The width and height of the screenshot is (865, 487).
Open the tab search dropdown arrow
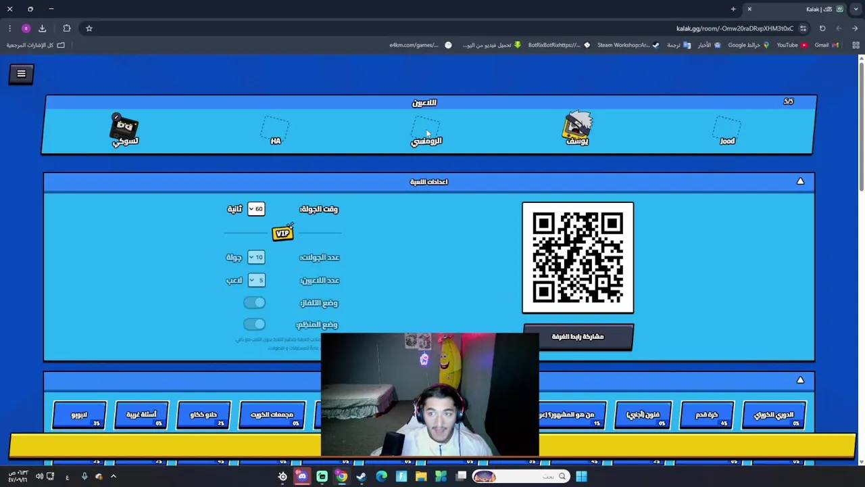coord(856,9)
